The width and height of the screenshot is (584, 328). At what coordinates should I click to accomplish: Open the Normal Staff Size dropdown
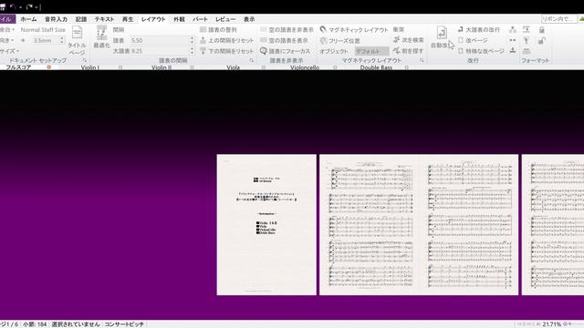[x=43, y=29]
